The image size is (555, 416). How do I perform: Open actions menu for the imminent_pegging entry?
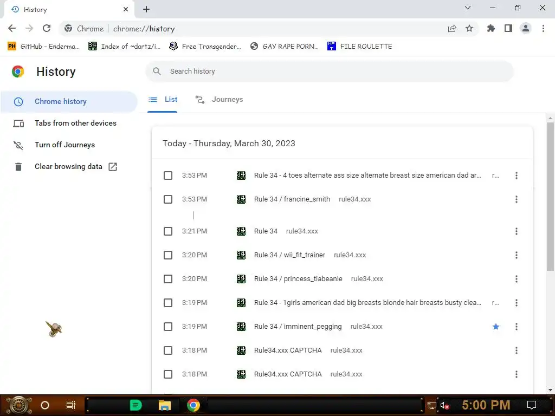point(517,327)
